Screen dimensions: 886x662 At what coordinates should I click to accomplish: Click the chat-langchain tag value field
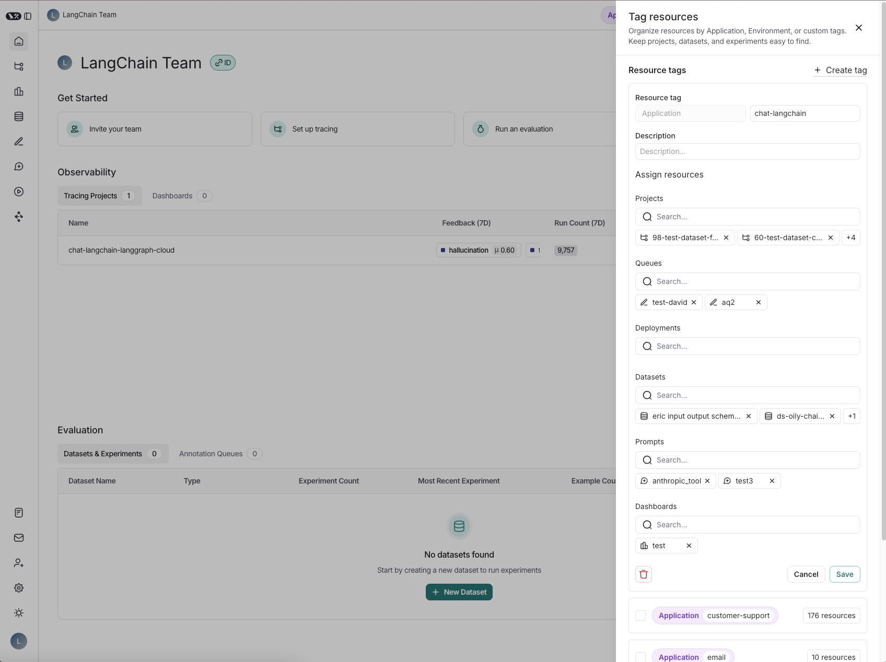pyautogui.click(x=805, y=113)
